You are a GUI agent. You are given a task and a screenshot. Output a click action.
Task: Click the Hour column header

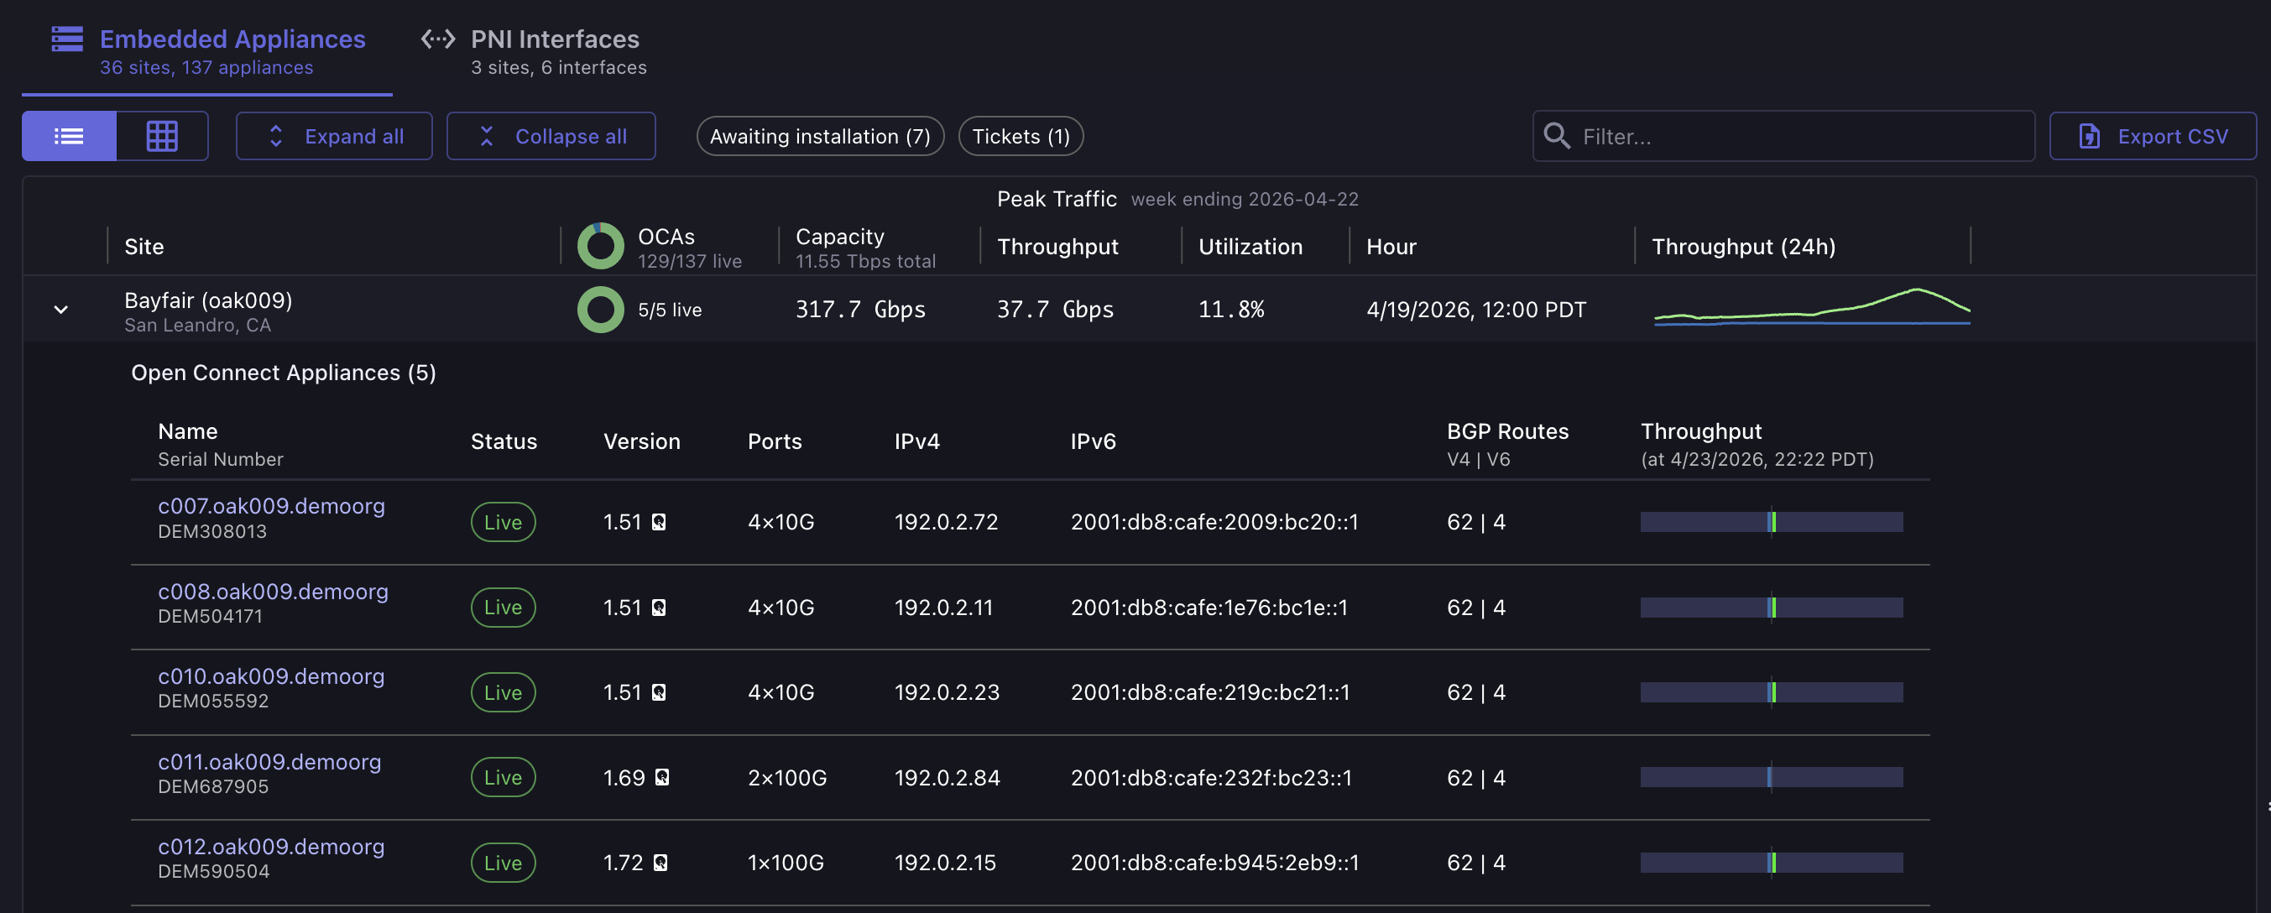(x=1391, y=247)
